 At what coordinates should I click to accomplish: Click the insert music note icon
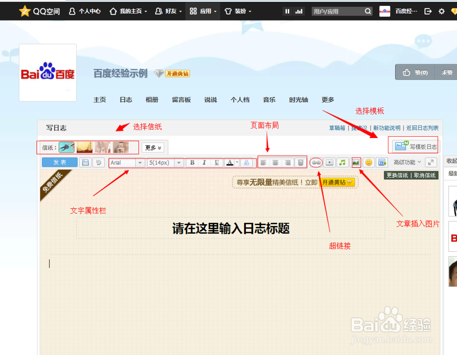(342, 162)
